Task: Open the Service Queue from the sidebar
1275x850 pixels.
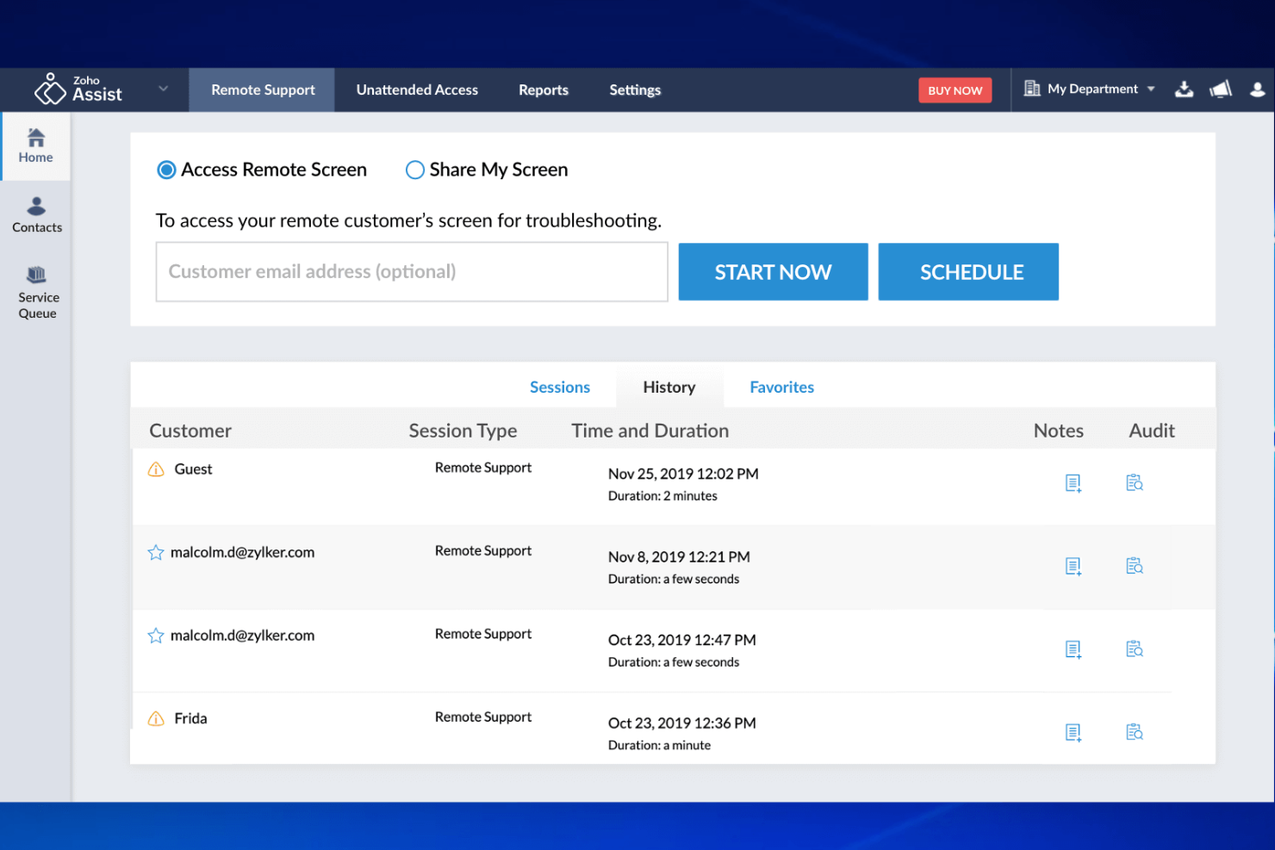Action: pos(36,292)
